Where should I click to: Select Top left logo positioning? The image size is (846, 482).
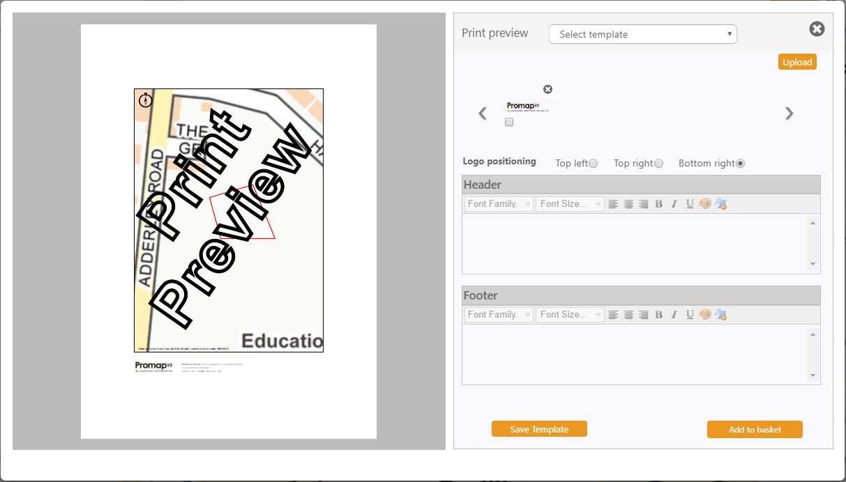point(593,164)
